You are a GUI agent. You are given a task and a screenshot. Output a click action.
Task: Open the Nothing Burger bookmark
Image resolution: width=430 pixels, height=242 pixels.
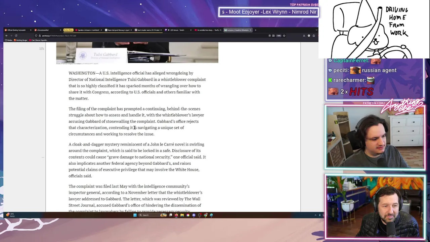click(21, 40)
